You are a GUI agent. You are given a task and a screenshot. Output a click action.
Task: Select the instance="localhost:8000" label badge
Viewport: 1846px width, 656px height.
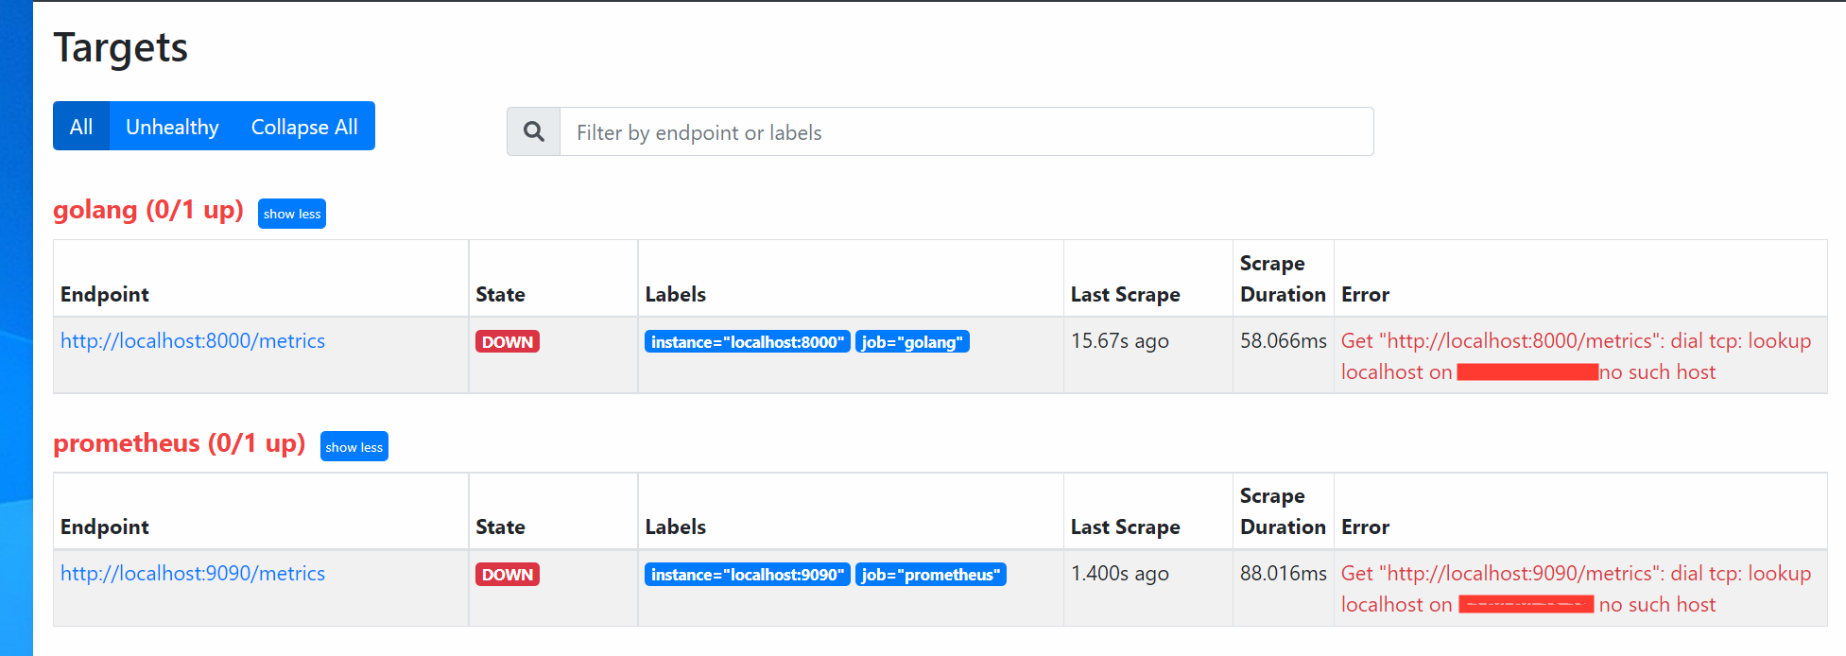747,341
